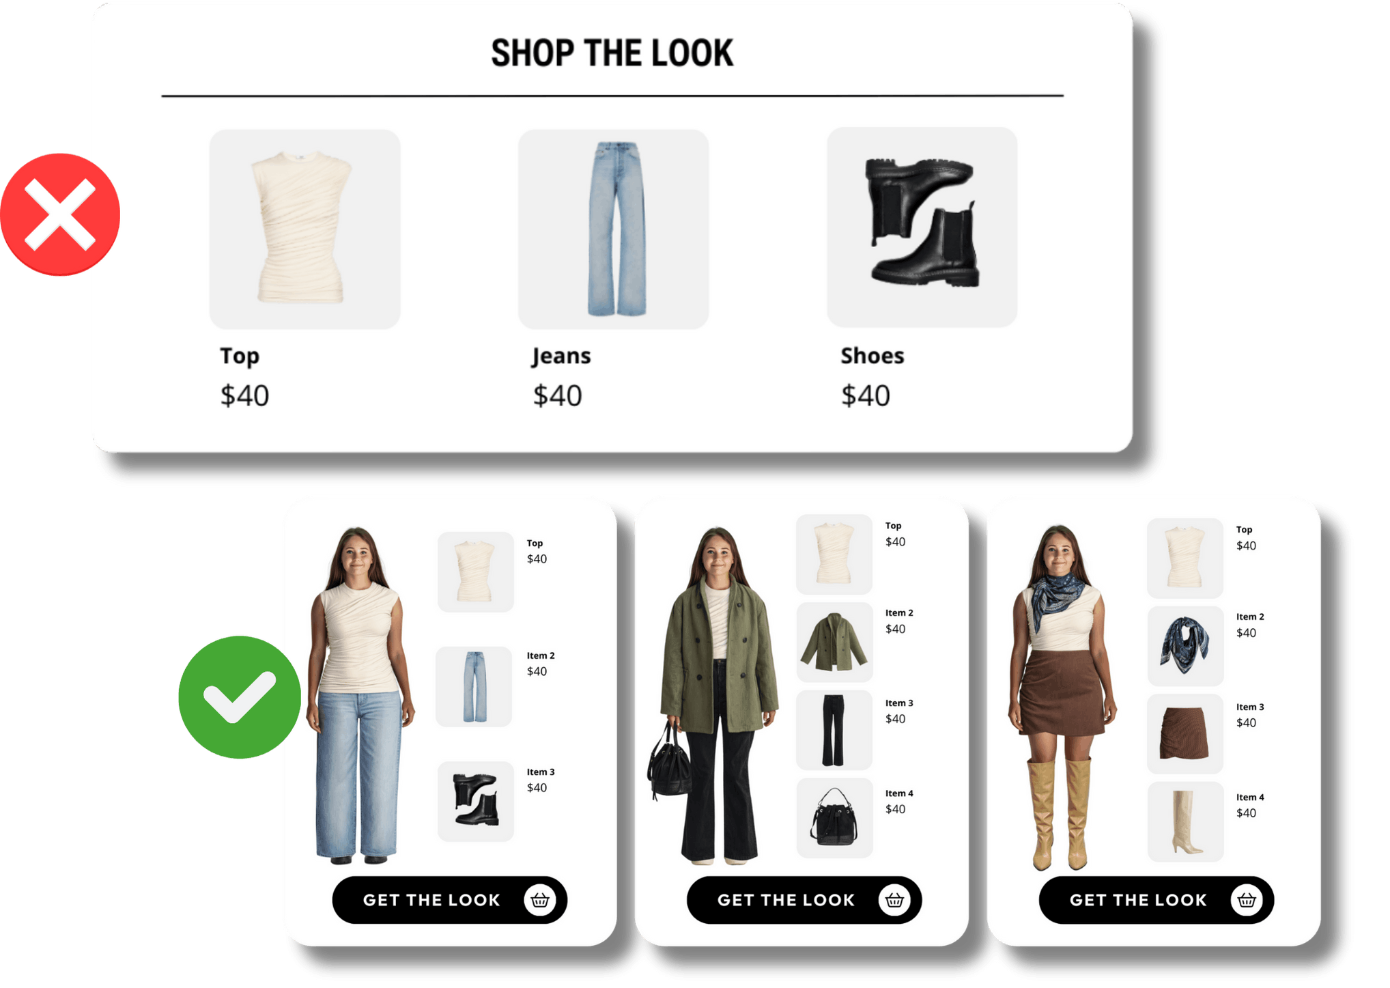Open the brown skirt thumbnail
Screen dimensions: 1390x988
(1185, 734)
